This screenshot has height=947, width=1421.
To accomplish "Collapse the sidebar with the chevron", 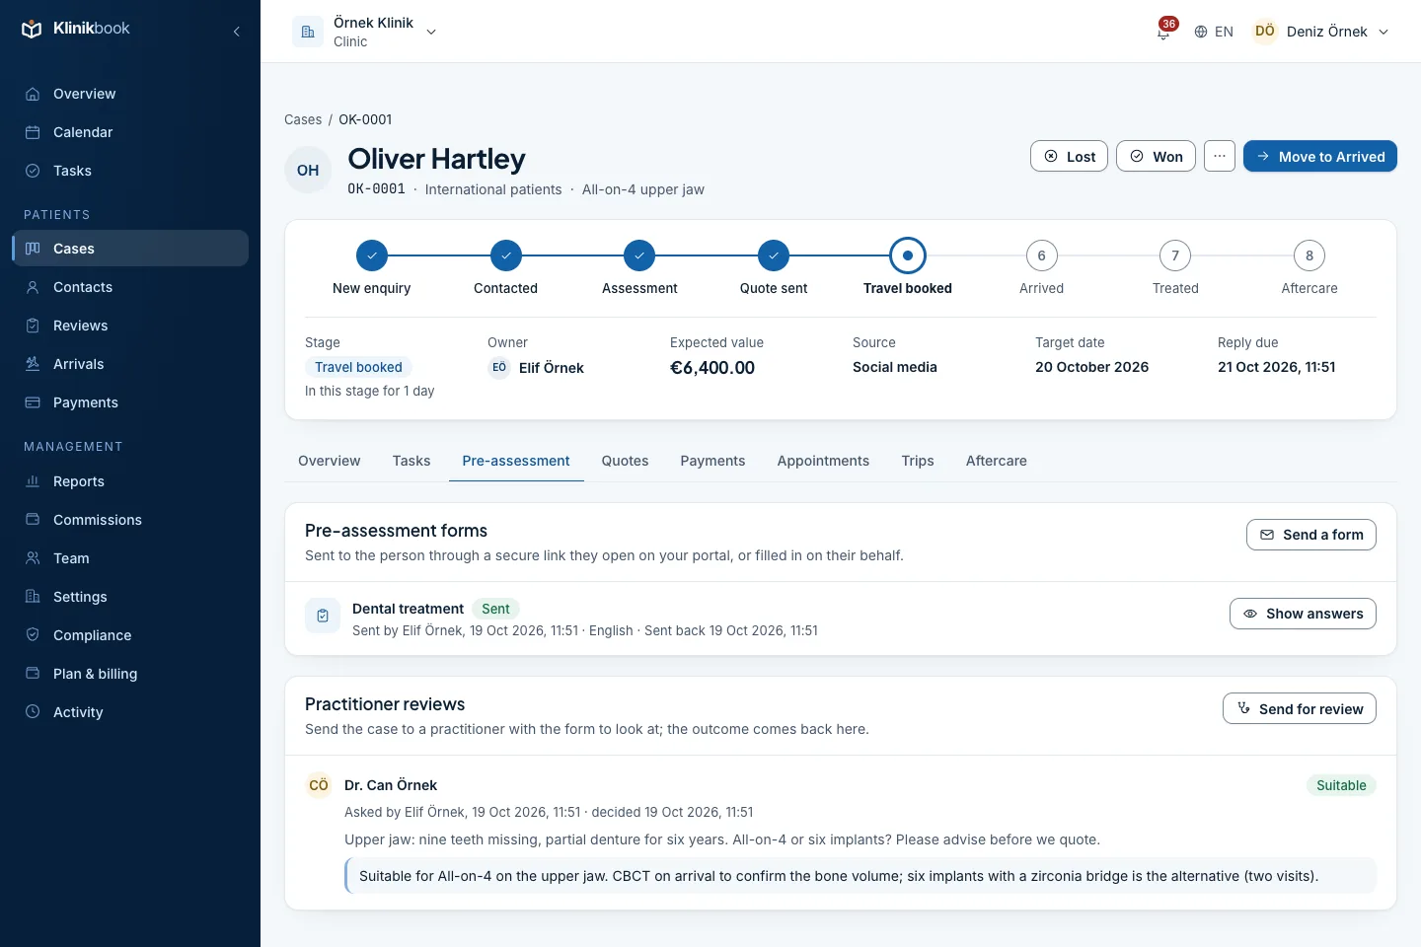I will [x=237, y=32].
